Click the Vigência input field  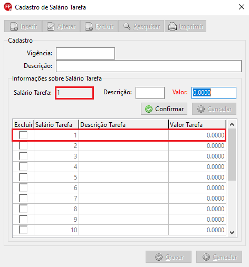tap(85, 53)
